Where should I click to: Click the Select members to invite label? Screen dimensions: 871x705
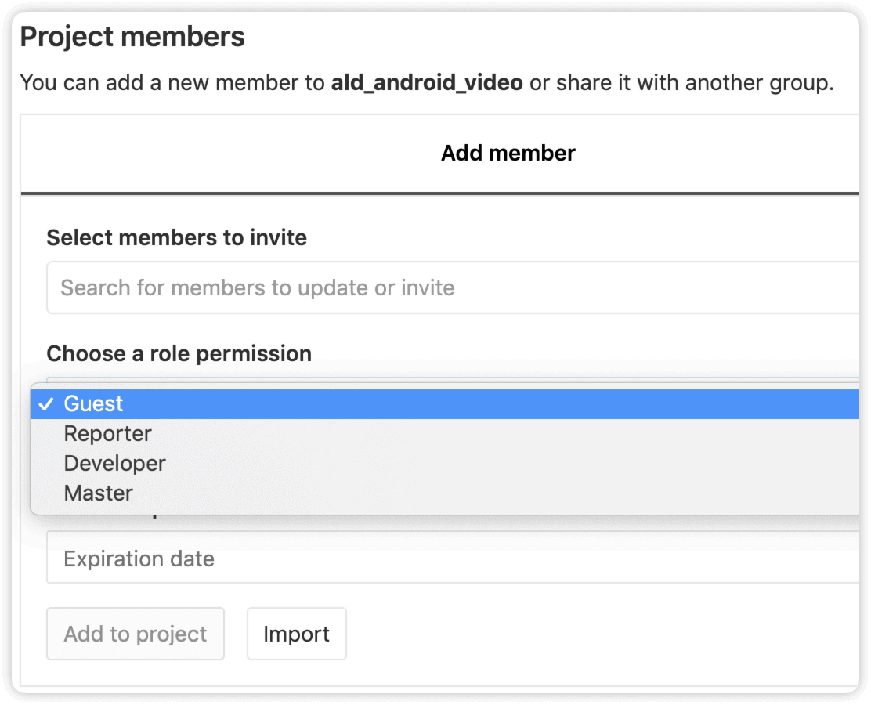pos(177,238)
